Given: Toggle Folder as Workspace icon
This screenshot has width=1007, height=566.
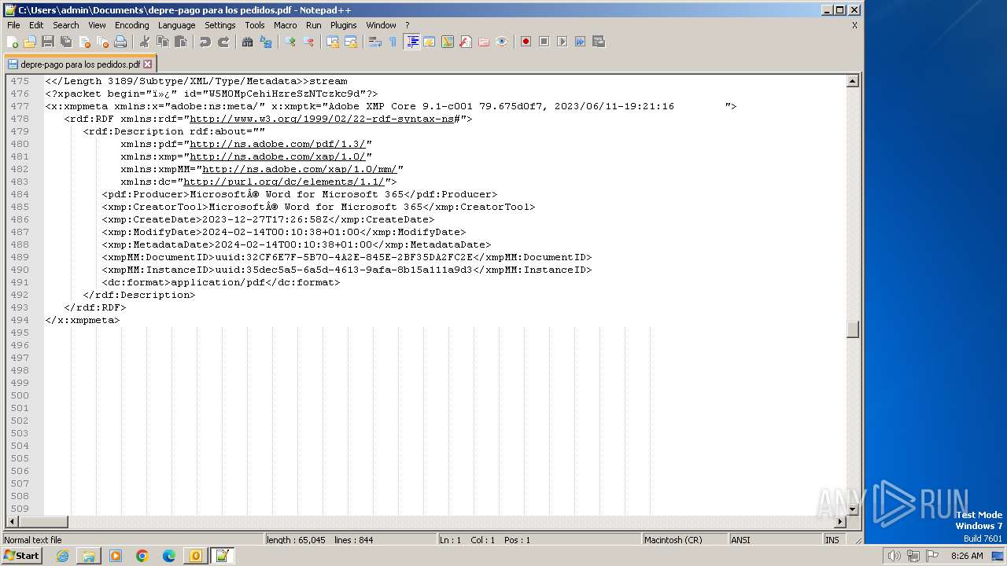Looking at the screenshot, I should coord(484,42).
